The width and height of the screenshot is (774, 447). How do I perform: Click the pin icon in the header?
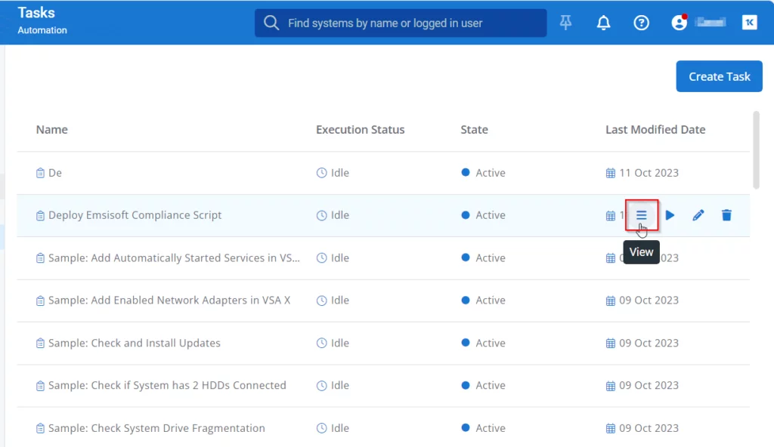566,23
